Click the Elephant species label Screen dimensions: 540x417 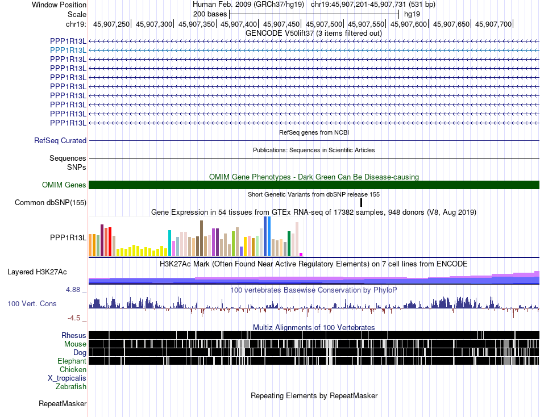[x=72, y=361]
